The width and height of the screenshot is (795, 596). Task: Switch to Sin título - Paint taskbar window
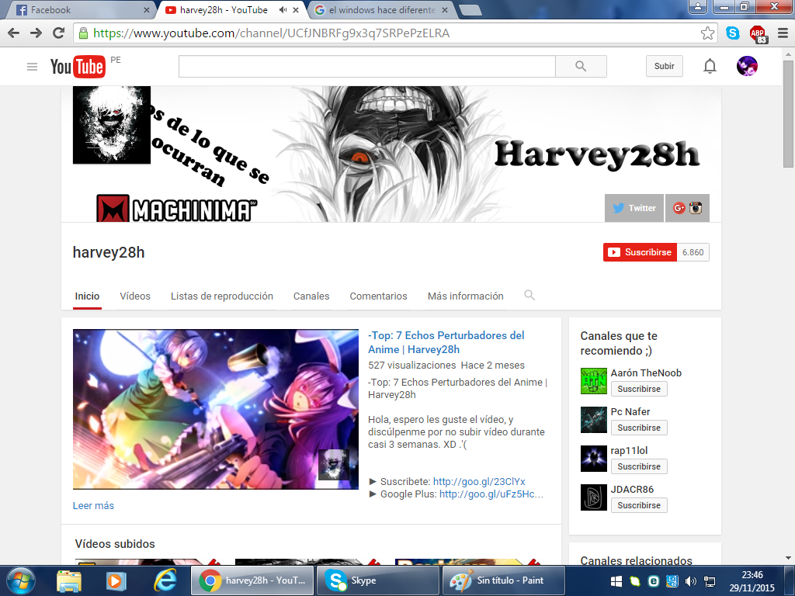(x=504, y=580)
